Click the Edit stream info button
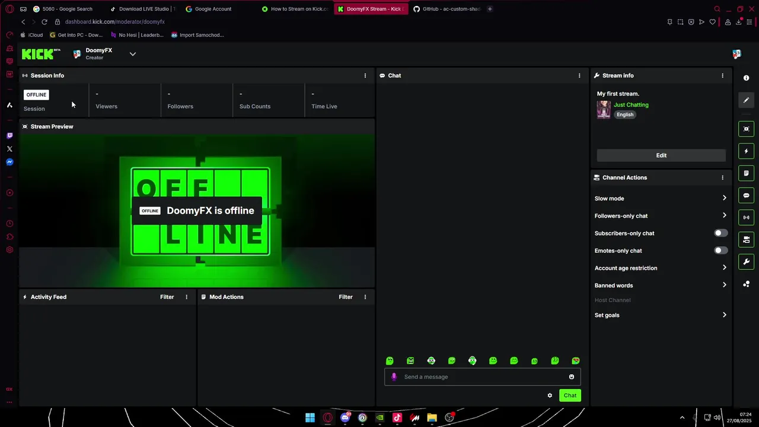This screenshot has height=427, width=759. point(661,155)
